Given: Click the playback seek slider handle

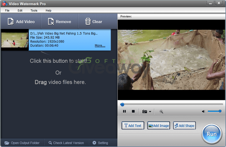Looking at the screenshot, I should 122,104.
